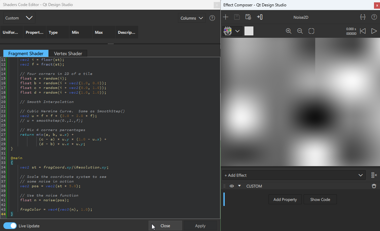
Task: Hide the CUSTOM effect with the eye icon
Action: 232,186
